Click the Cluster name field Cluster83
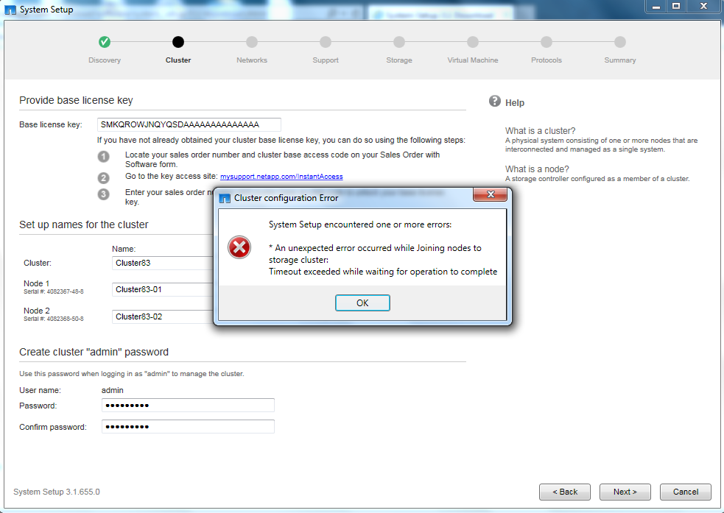724x513 pixels. 163,263
